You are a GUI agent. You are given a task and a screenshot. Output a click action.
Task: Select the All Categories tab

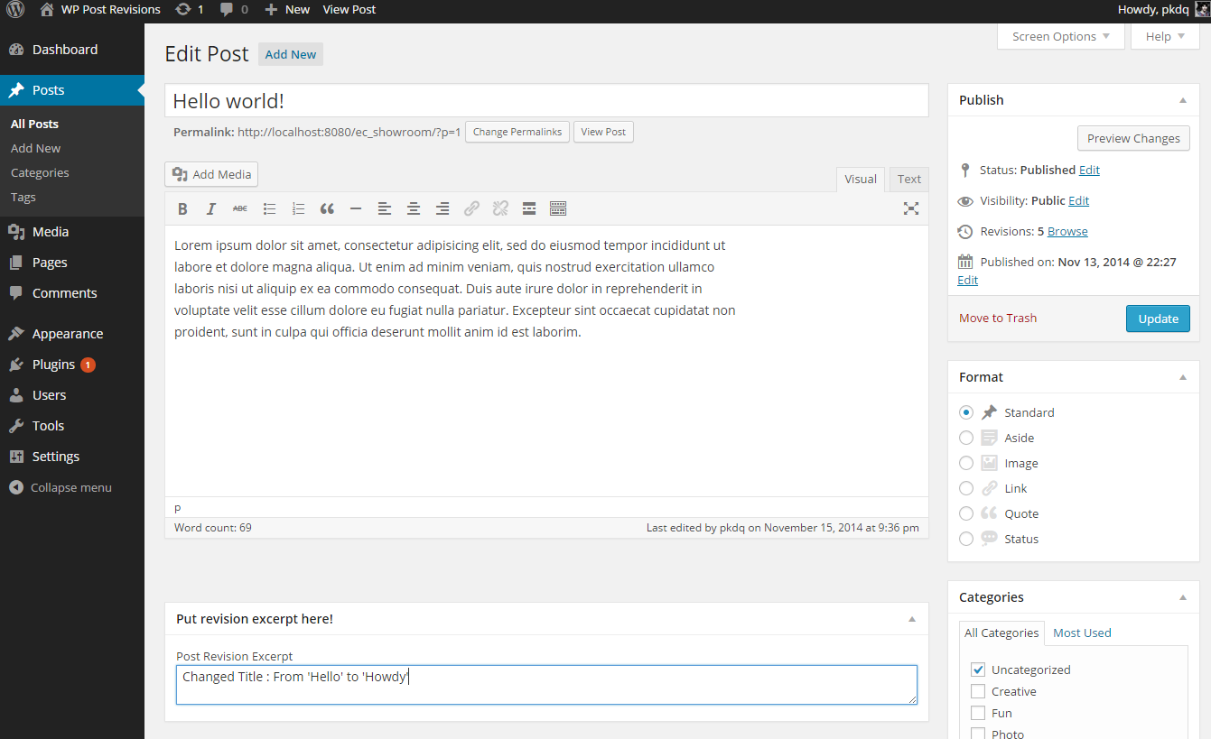tap(1001, 633)
